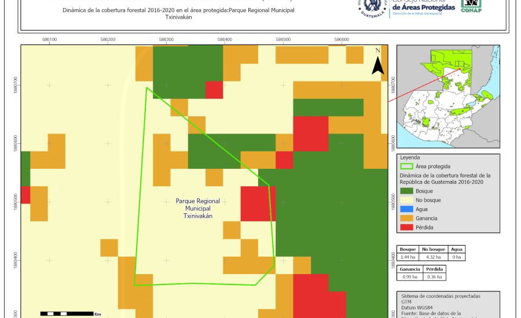
Task: Click the 0.99 ha Ganancia value
Action: (409, 278)
